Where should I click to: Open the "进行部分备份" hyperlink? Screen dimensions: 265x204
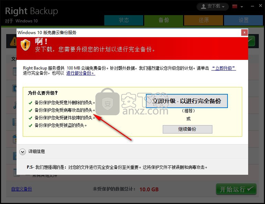pos(81,73)
